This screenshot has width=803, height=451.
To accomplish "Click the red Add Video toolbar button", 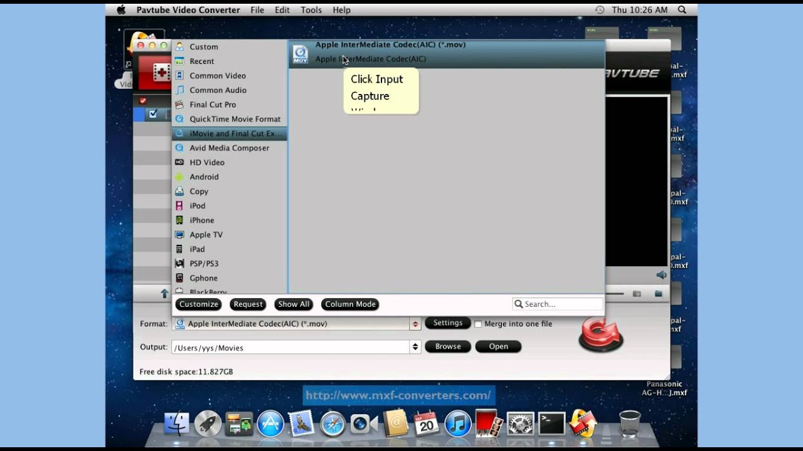I will (154, 73).
